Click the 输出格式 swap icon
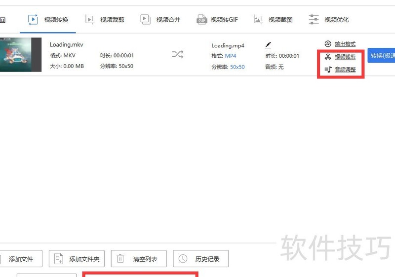 point(328,44)
